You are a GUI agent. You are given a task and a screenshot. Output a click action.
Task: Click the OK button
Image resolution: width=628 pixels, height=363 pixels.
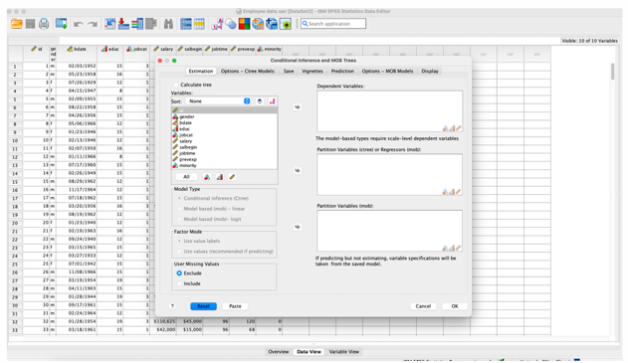tap(455, 306)
